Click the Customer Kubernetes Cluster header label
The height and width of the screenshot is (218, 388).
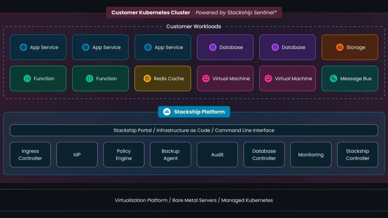point(151,13)
